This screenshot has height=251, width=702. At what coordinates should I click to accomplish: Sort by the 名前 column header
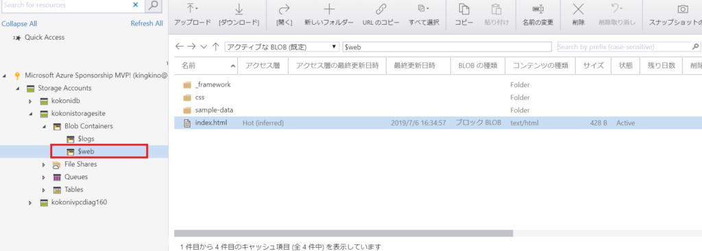pos(206,66)
